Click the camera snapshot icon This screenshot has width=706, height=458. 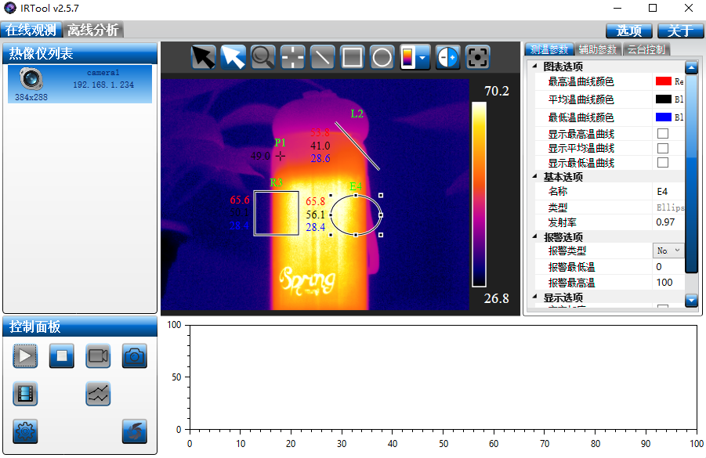(134, 356)
